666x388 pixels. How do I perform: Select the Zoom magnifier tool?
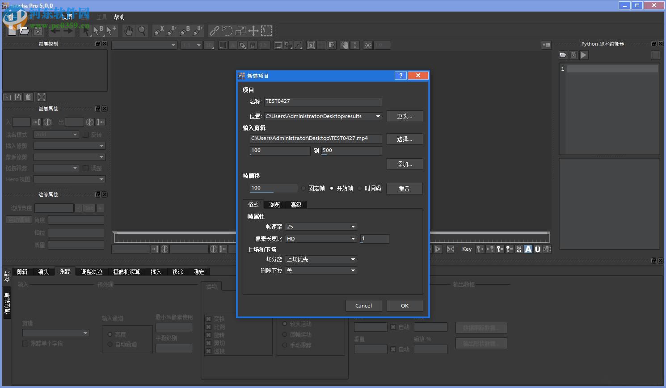(142, 30)
